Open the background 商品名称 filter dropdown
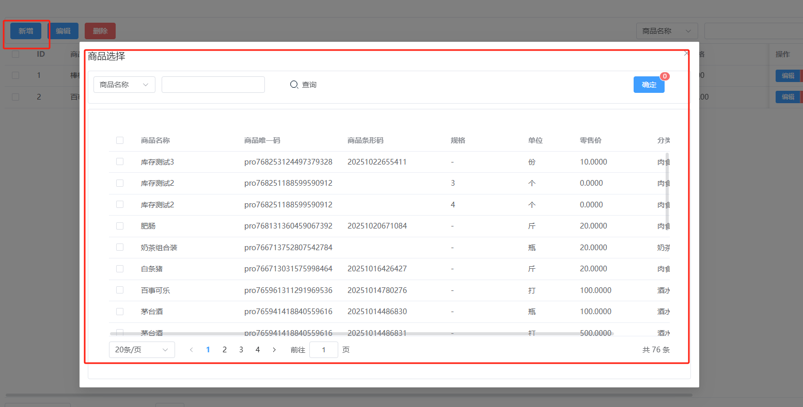Image resolution: width=803 pixels, height=407 pixels. pyautogui.click(x=667, y=31)
